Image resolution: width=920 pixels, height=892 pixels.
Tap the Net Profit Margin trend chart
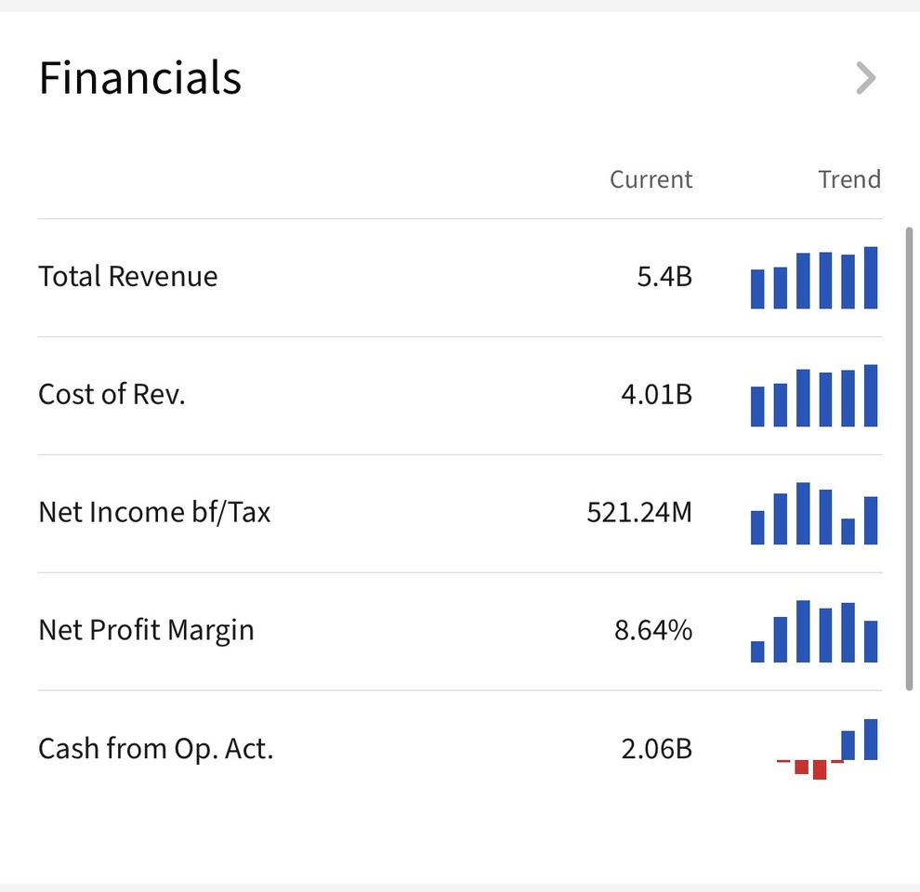tap(814, 632)
